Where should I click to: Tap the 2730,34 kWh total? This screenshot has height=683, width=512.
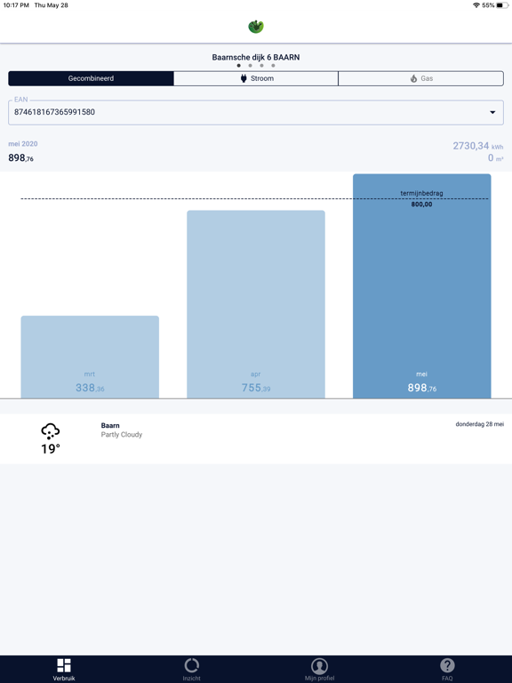point(478,146)
